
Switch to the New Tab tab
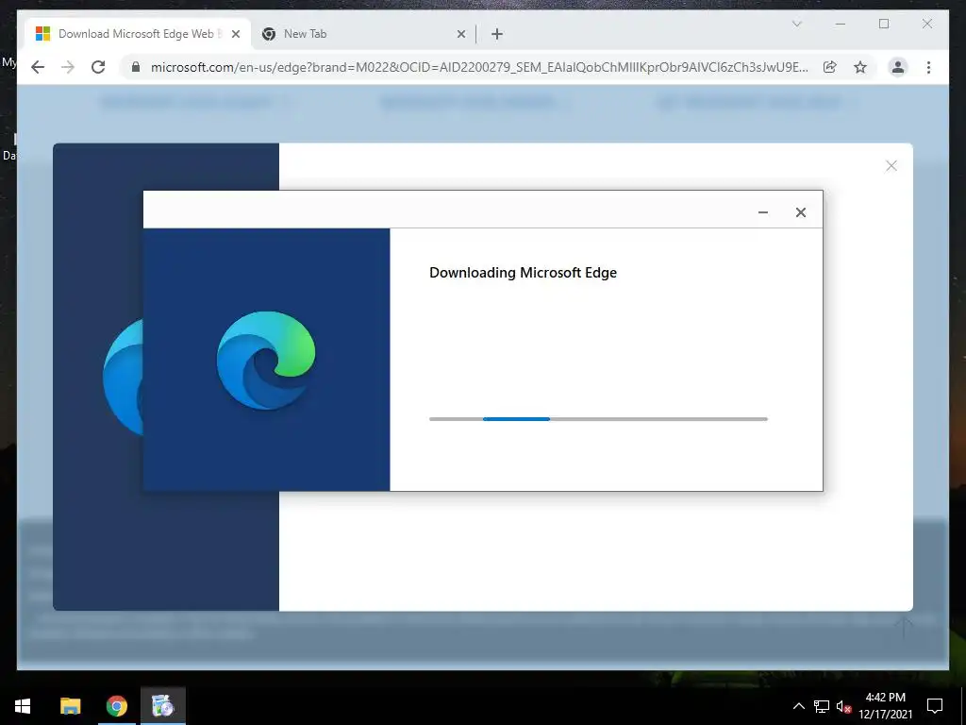click(x=363, y=34)
